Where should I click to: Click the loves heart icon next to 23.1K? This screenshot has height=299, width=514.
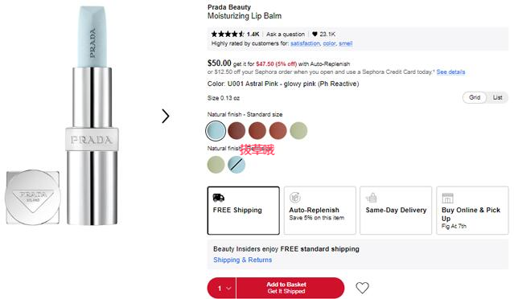tap(315, 34)
